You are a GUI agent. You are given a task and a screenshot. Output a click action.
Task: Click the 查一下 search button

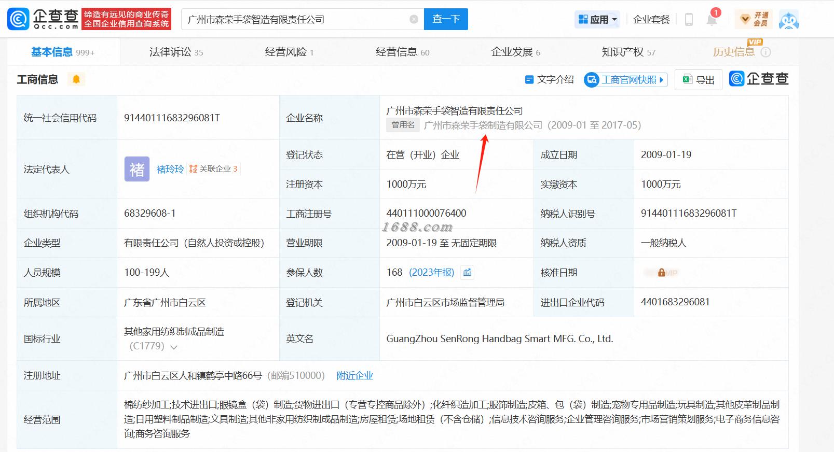coord(446,19)
